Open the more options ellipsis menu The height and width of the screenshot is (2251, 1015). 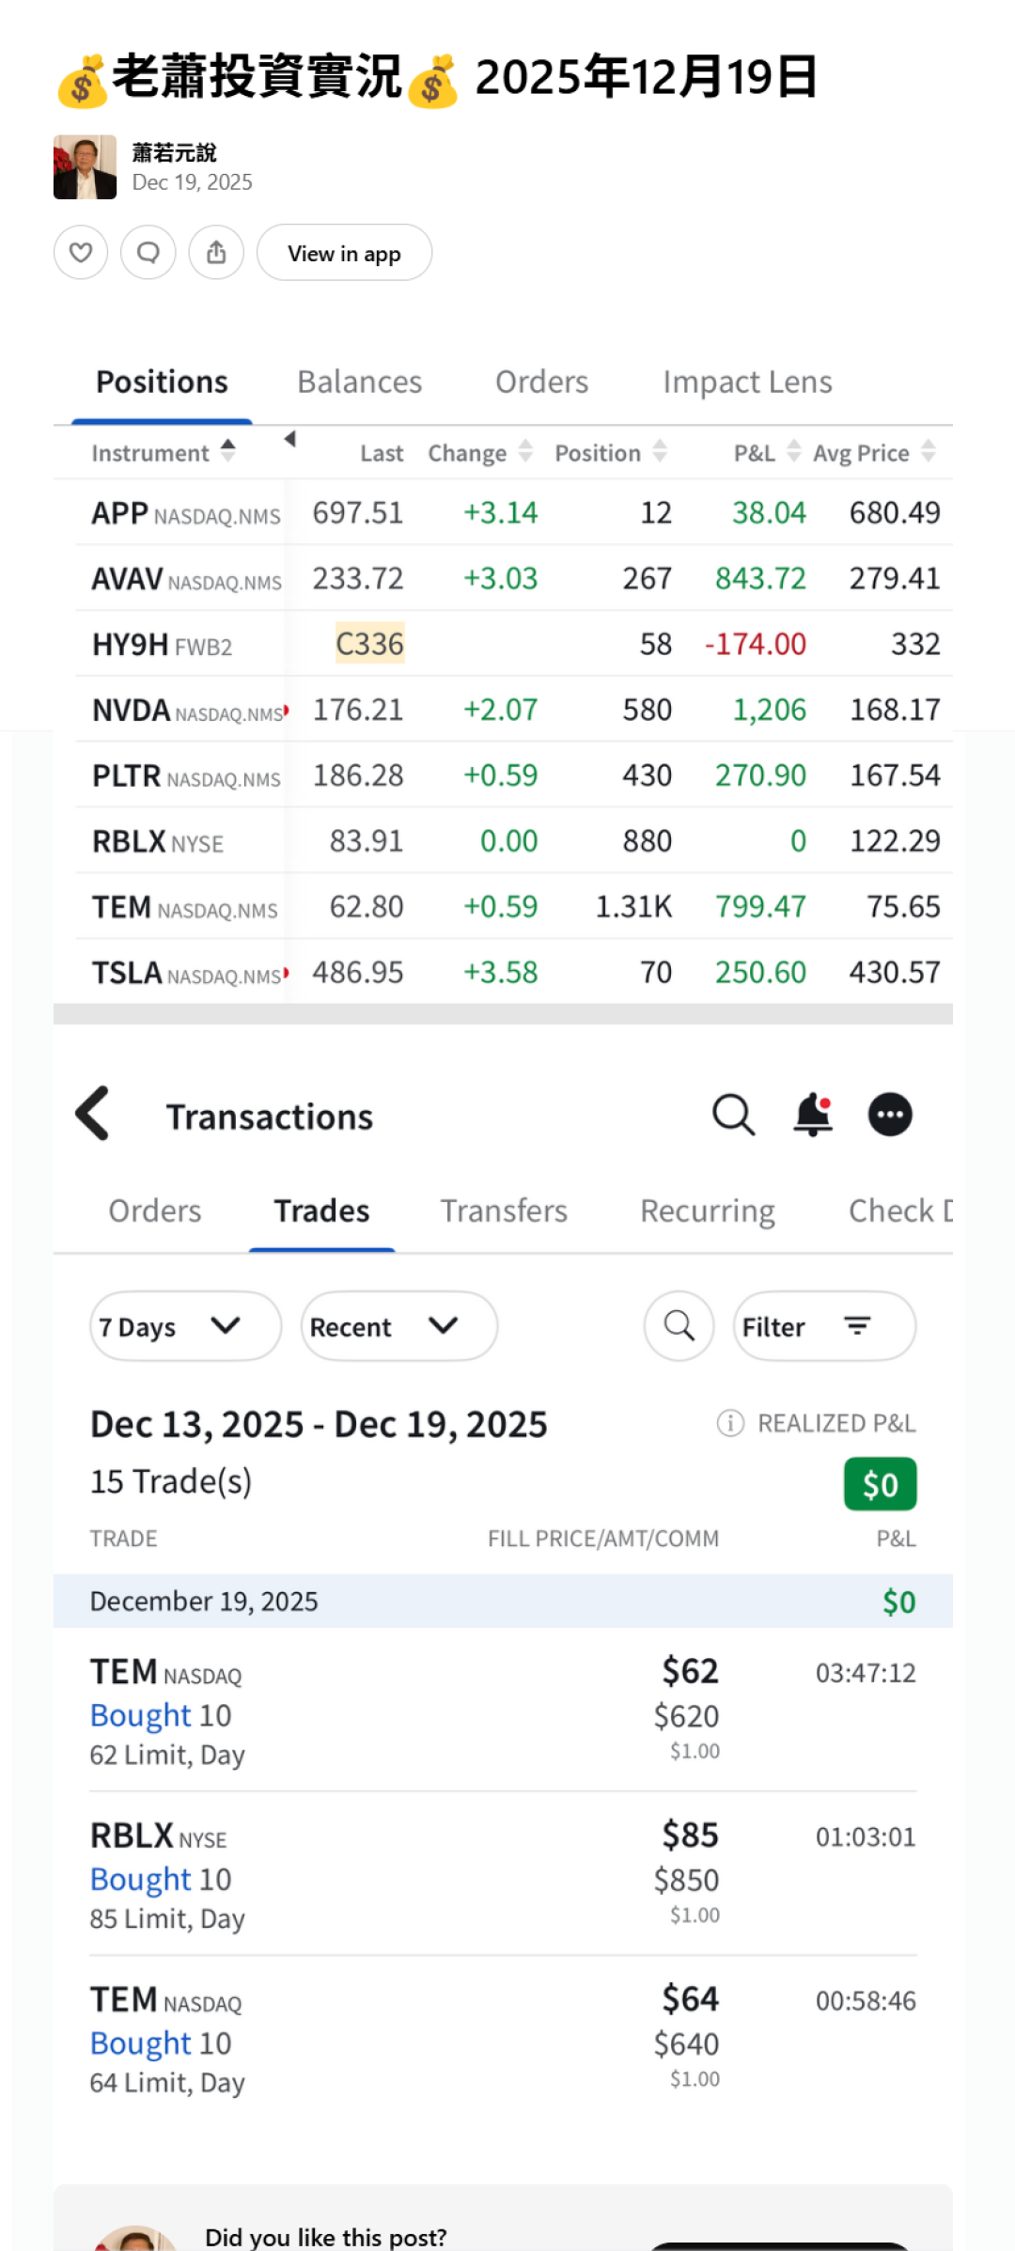click(x=889, y=1116)
